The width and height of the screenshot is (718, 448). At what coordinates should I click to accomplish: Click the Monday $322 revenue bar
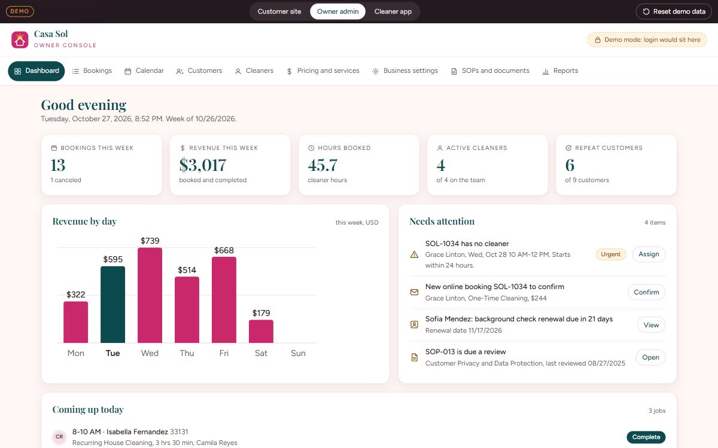coord(75,322)
